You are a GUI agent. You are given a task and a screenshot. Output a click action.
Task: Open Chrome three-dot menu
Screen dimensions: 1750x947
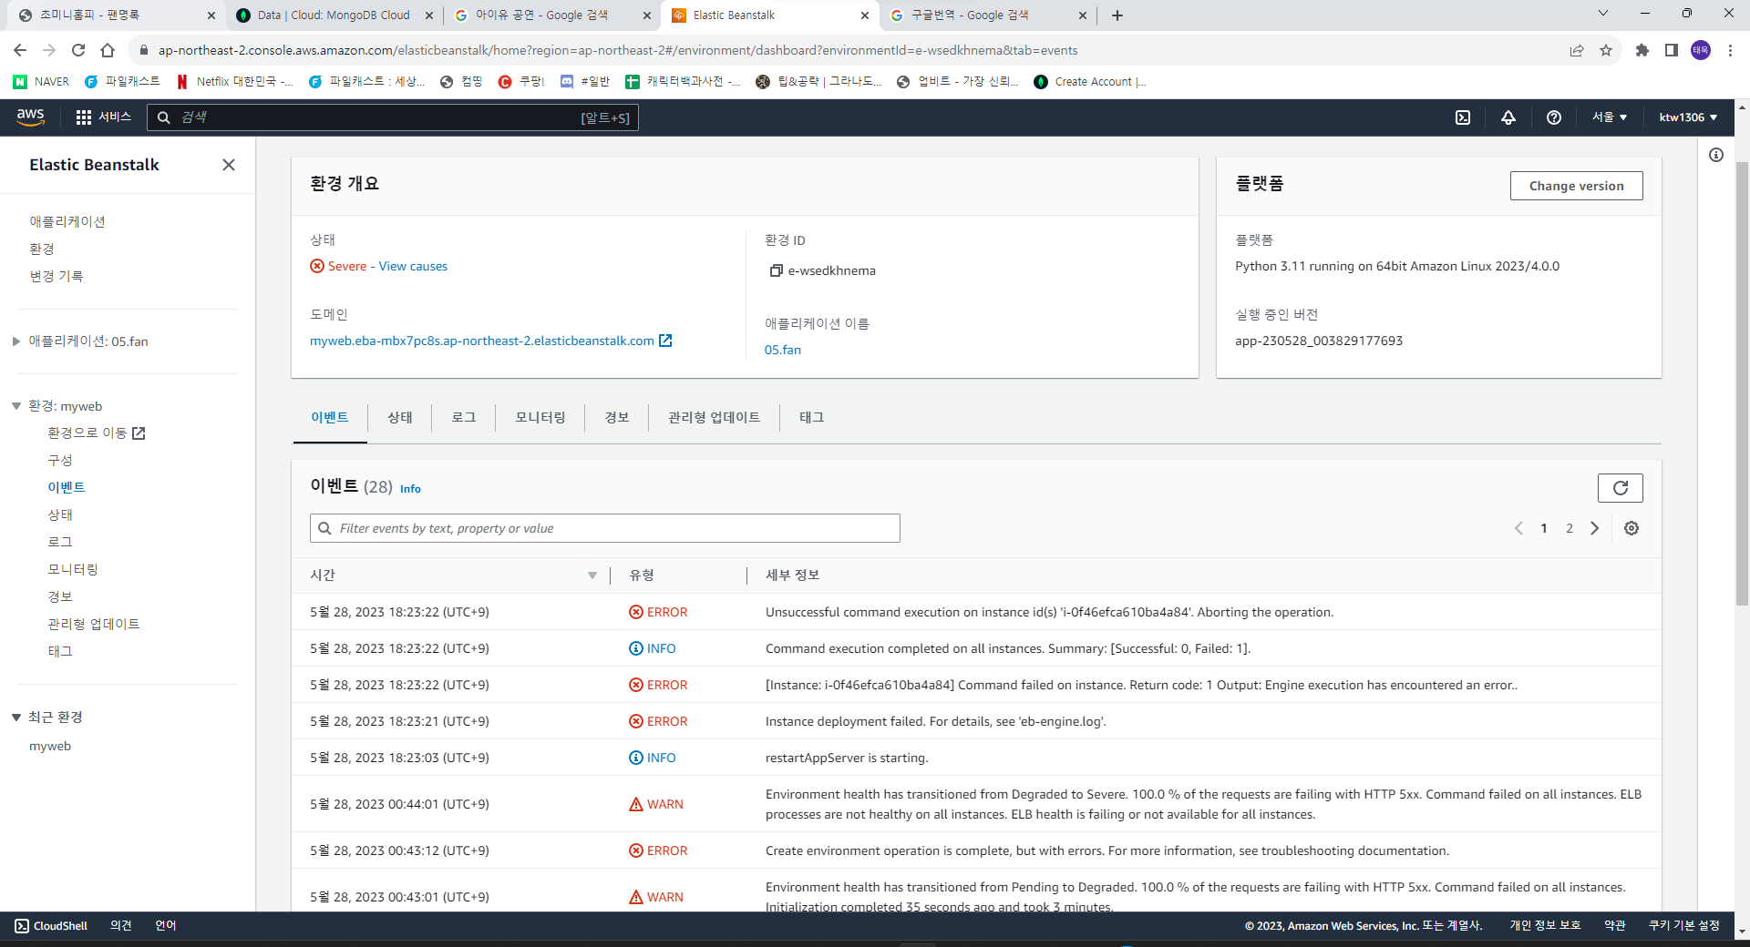pos(1730,50)
